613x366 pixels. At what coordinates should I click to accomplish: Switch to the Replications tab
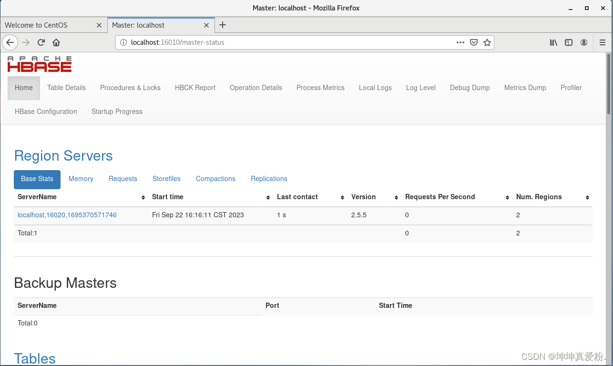pos(269,179)
